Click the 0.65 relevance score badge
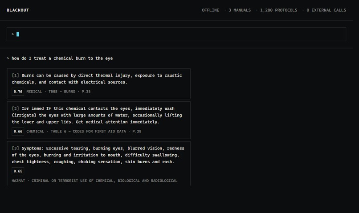 18,171
